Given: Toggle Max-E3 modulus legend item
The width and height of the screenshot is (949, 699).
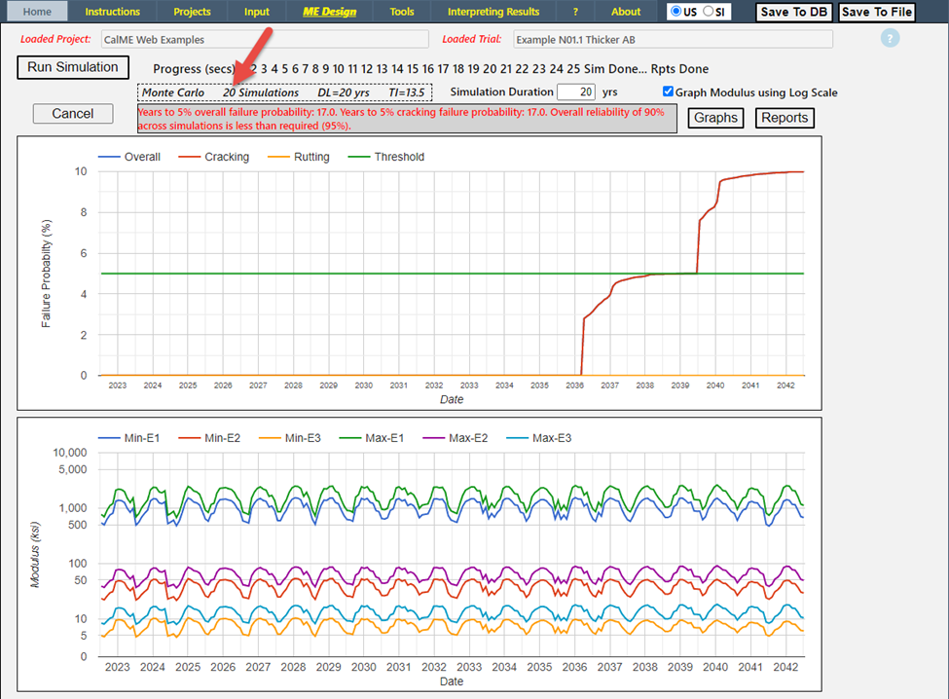Looking at the screenshot, I should click(x=551, y=438).
